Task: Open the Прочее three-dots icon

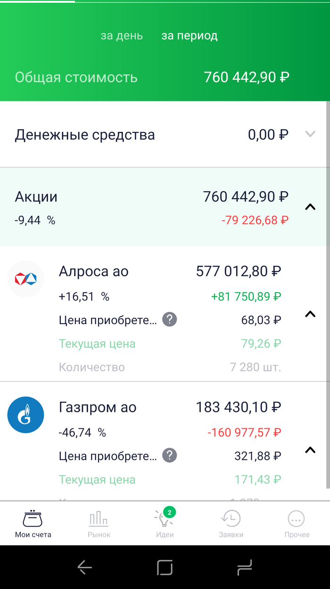Action: pos(297,518)
